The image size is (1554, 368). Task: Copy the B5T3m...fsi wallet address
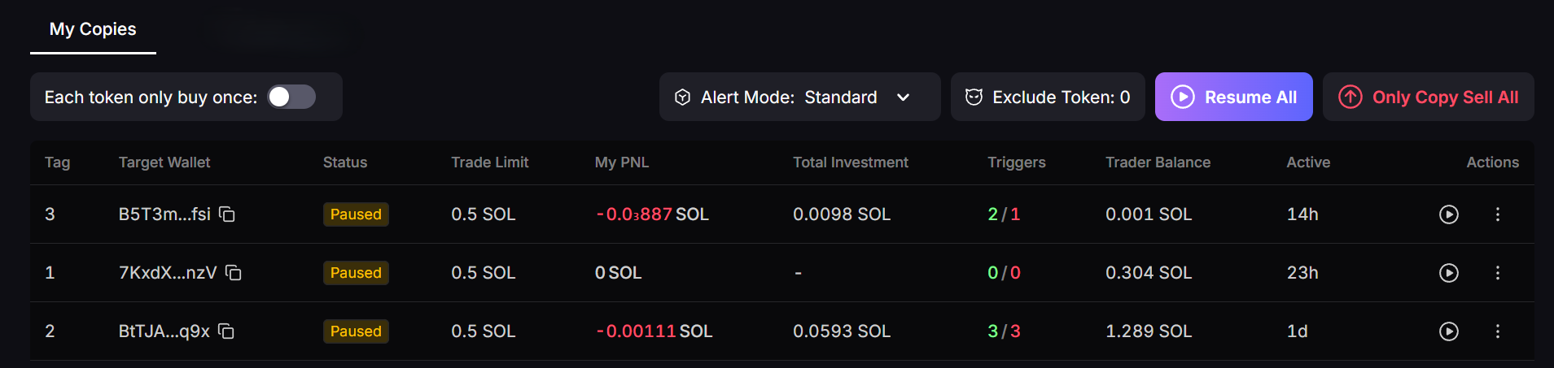[x=227, y=214]
